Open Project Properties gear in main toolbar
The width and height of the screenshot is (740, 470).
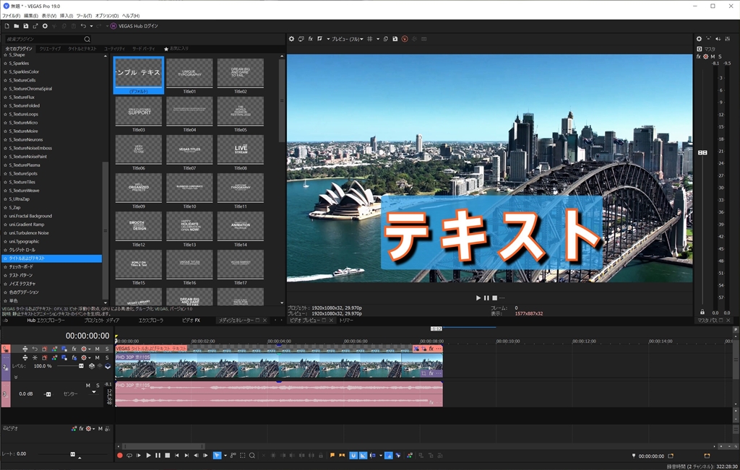[45, 26]
